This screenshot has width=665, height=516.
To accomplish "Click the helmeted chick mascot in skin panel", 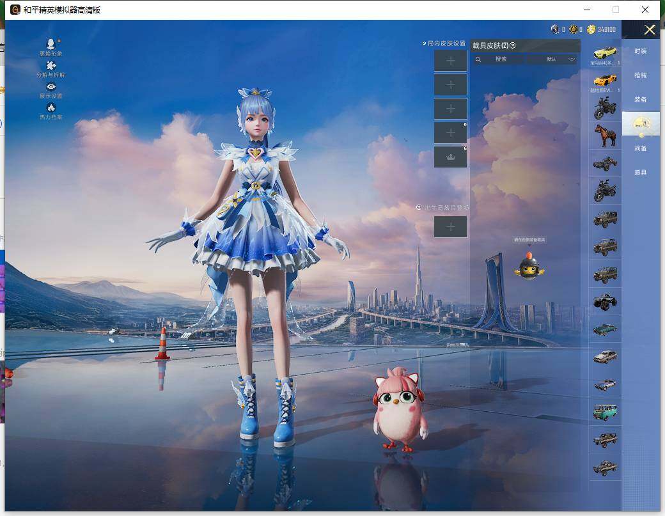I will (x=529, y=266).
